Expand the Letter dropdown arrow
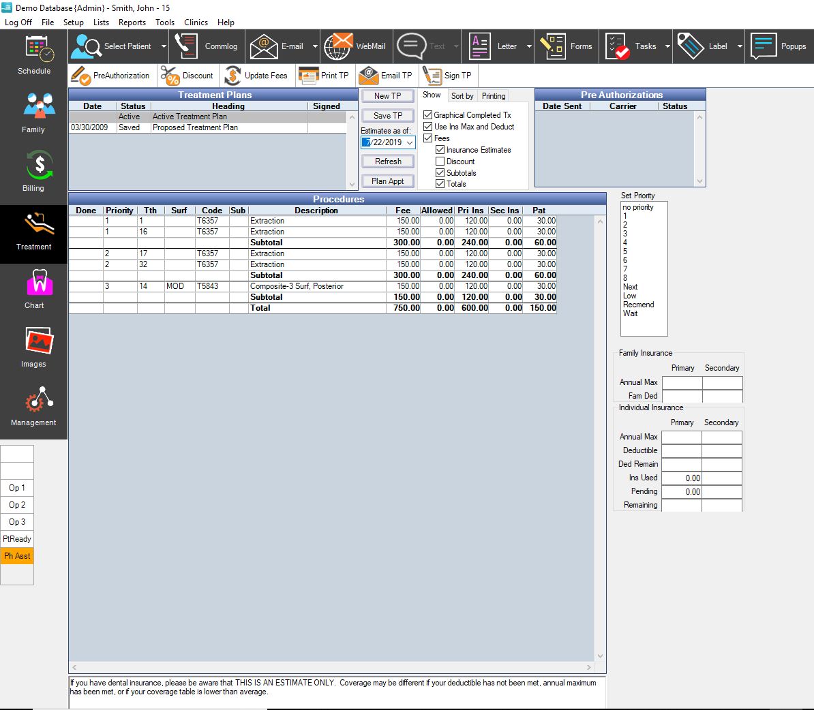Image resolution: width=814 pixels, height=710 pixels. pos(528,46)
